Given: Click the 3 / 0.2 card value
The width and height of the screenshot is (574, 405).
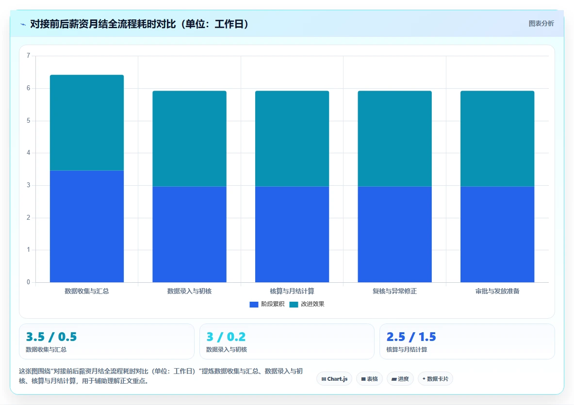Looking at the screenshot, I should coord(226,337).
